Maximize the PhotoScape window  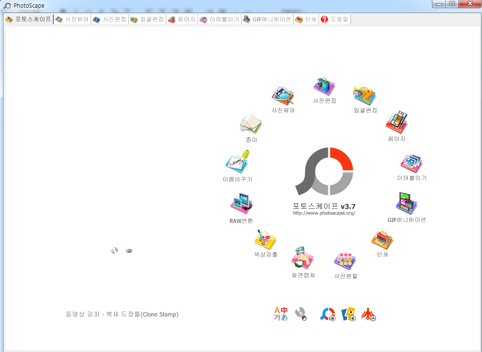pyautogui.click(x=452, y=4)
